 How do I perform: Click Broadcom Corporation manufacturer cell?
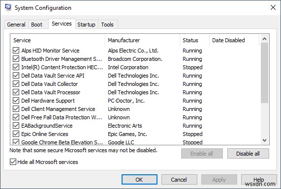pos(135,59)
